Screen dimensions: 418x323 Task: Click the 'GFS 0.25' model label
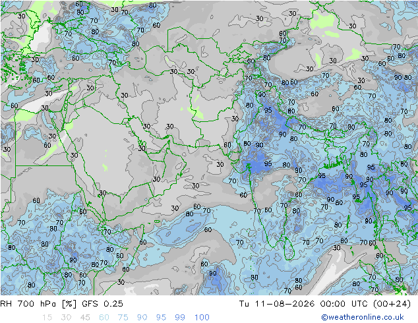(x=102, y=303)
